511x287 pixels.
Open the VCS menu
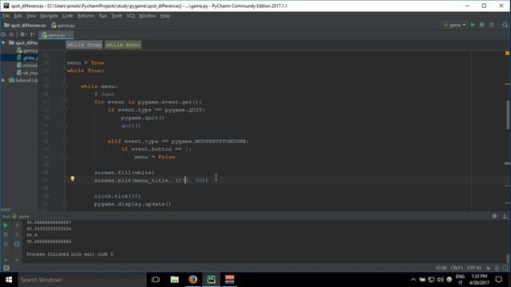tap(130, 16)
